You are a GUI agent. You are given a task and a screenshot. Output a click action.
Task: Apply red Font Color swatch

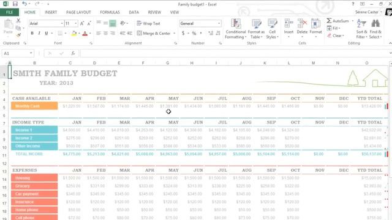[x=85, y=33]
